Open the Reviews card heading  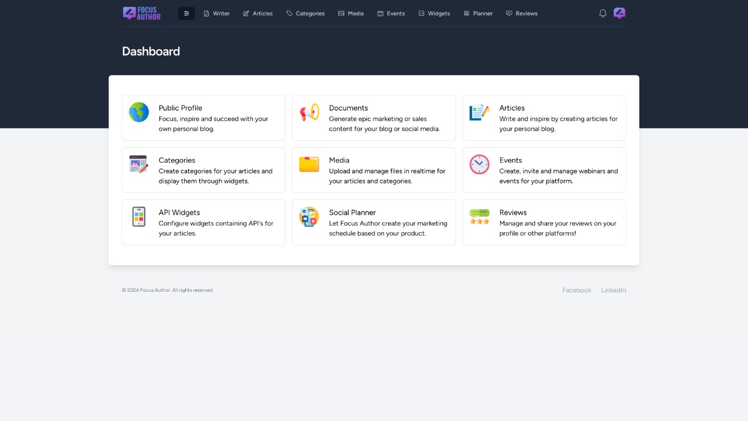[513, 213]
